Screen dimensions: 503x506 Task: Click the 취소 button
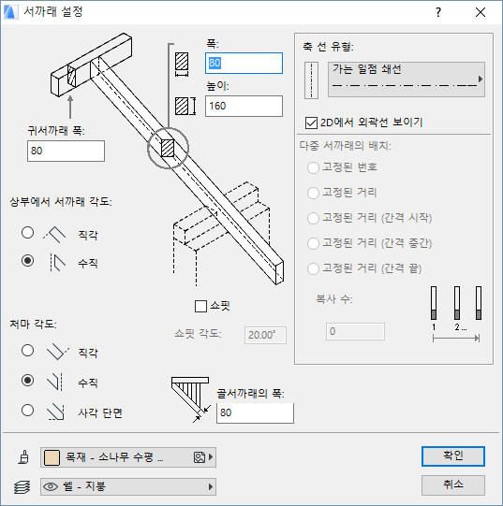tap(453, 484)
